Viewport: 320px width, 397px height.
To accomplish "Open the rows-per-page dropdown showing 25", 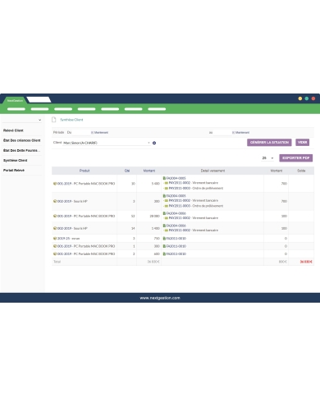I will pyautogui.click(x=267, y=158).
